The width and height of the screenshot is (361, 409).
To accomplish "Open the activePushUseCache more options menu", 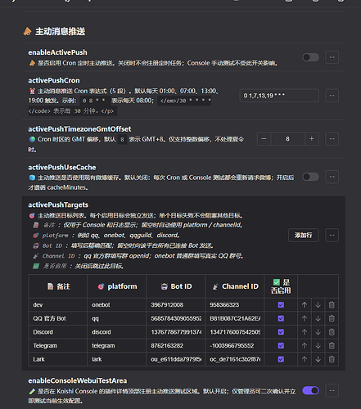I will [x=332, y=177].
